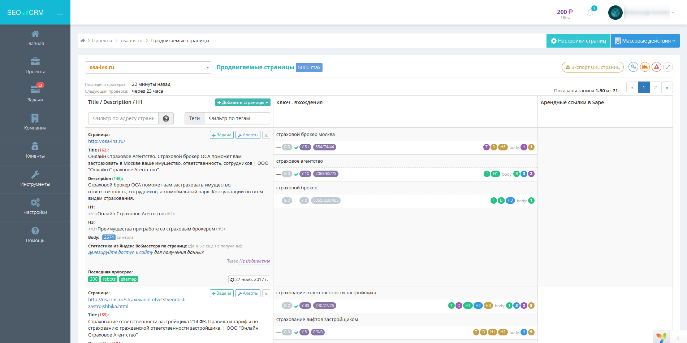Click the sitemap status badge
687x343 pixels.
click(129, 279)
